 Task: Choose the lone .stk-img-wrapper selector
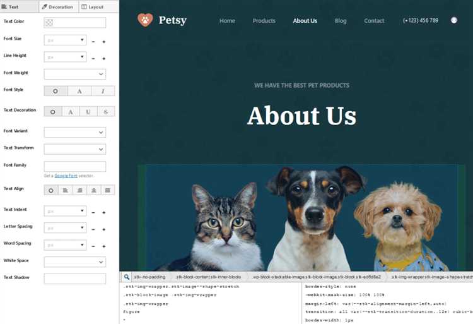coord(146,304)
